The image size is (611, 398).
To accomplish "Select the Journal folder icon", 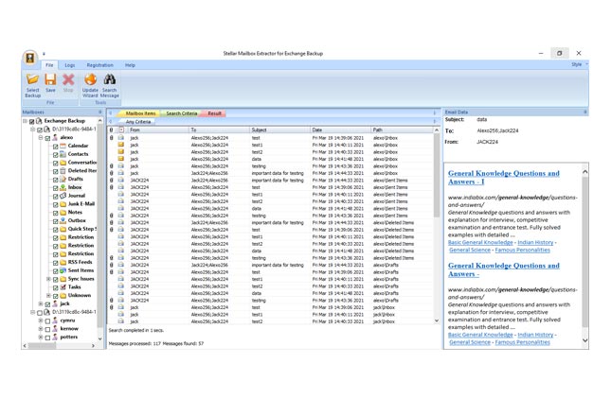I will point(63,196).
